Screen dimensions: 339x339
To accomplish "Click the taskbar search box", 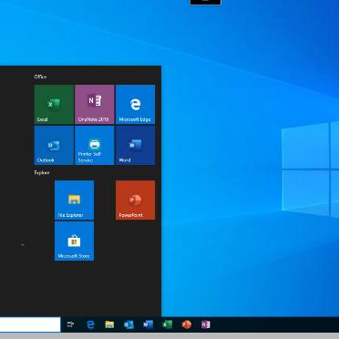I will (x=30, y=324).
